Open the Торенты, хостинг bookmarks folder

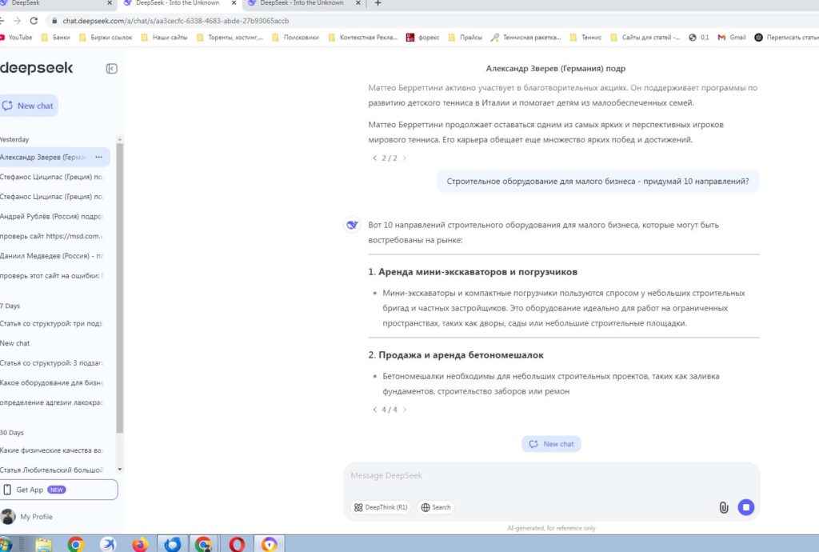230,38
